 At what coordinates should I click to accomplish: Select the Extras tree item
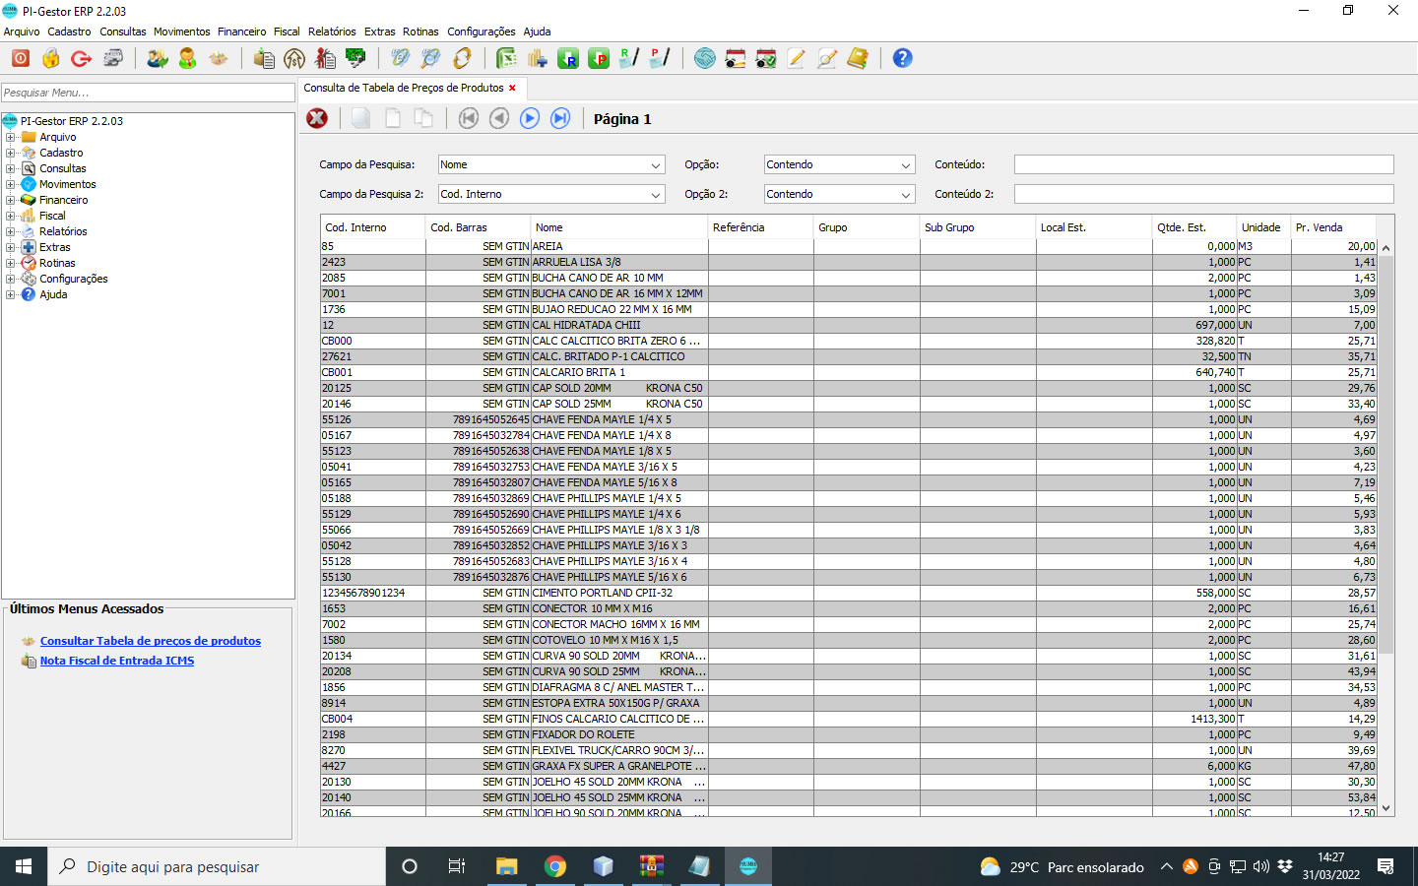click(55, 247)
